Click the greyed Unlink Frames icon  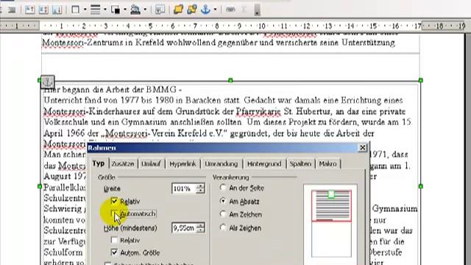(244, 10)
